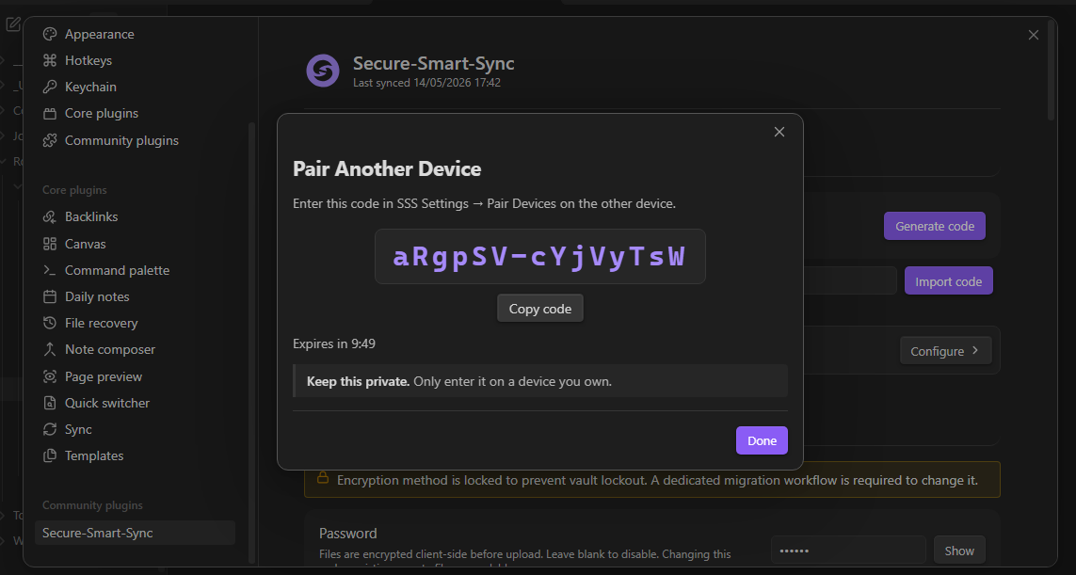Image resolution: width=1076 pixels, height=575 pixels.
Task: Open Hotkeys via its command icon
Action: pos(49,60)
